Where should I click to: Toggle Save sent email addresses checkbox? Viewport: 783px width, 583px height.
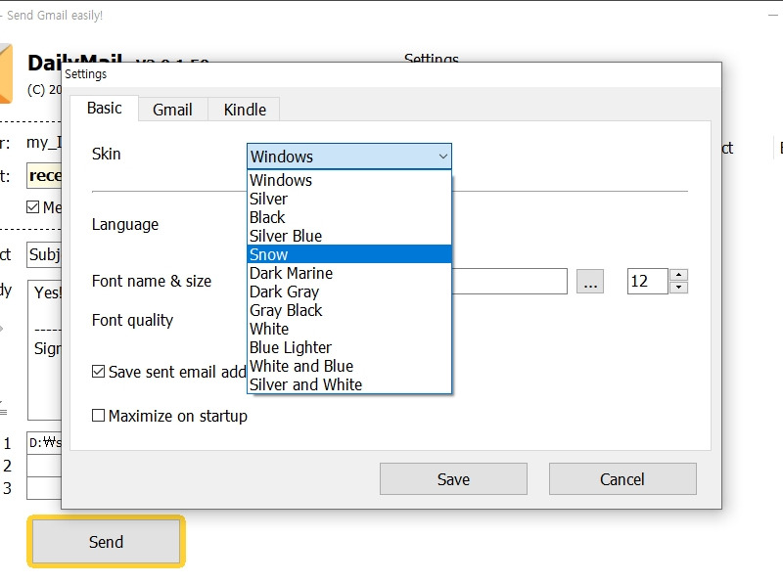click(99, 372)
